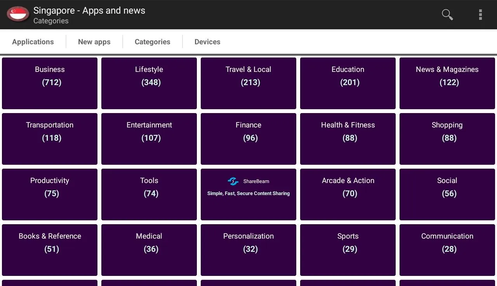Open the Finance category tile
497x286 pixels.
(x=248, y=139)
